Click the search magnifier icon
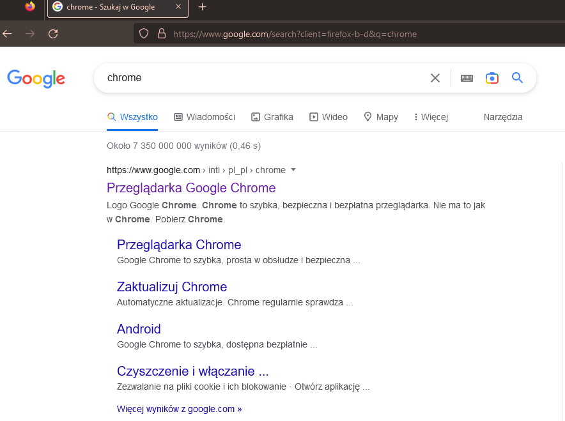 pyautogui.click(x=517, y=77)
